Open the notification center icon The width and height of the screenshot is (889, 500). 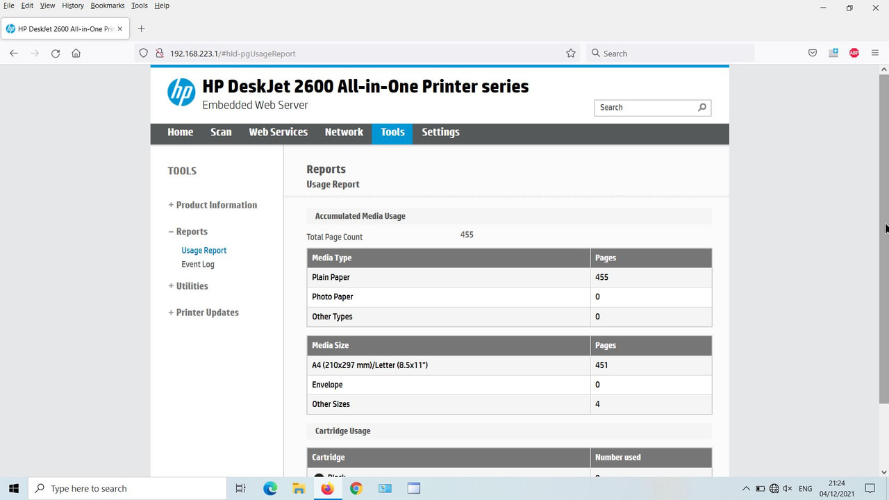coord(870,488)
